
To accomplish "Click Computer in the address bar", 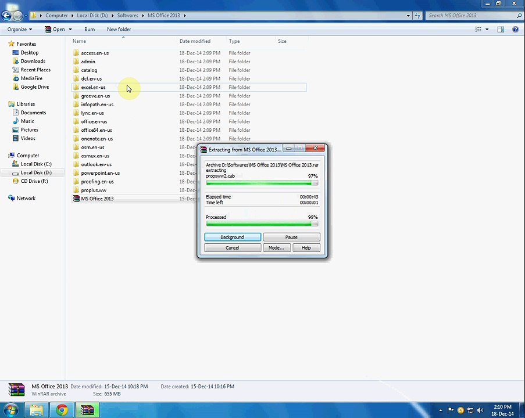I will point(56,15).
